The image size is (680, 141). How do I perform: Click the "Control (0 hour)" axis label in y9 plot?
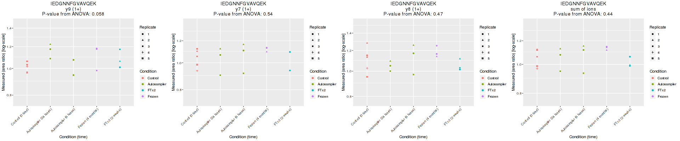coord(20,117)
